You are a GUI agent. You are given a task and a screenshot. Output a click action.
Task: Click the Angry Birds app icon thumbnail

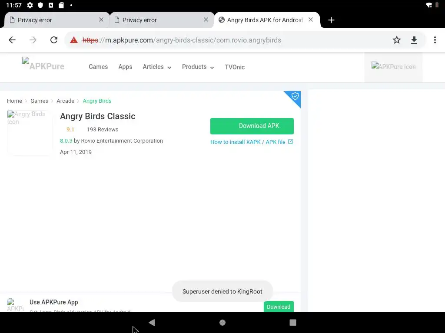(30, 133)
